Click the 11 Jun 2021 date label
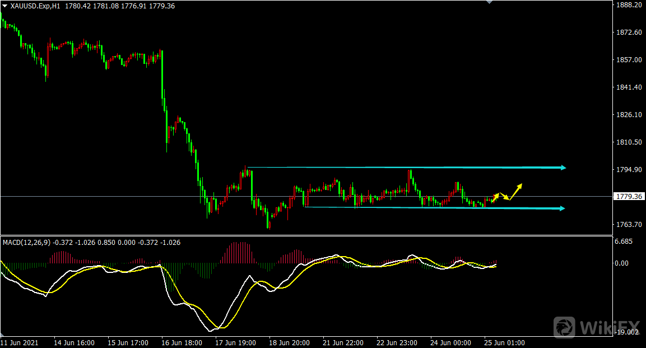 19,342
